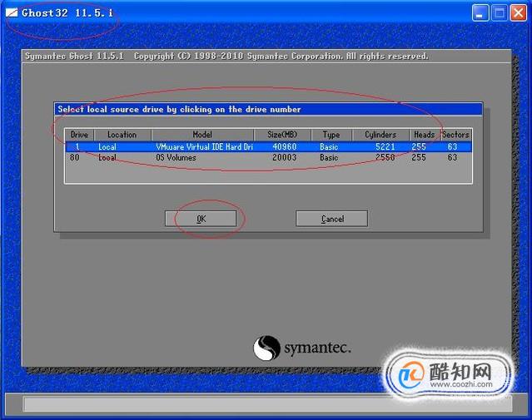This screenshot has height=420, width=532.
Task: Maximize the Ghost32 window
Action: point(500,13)
